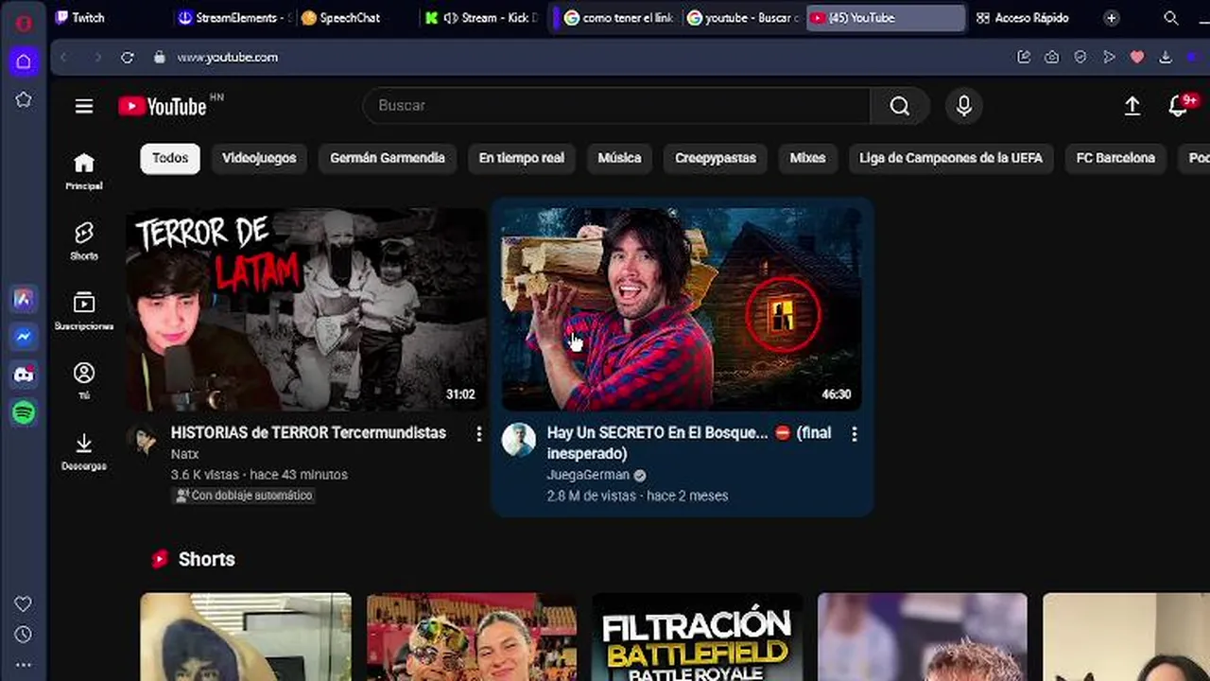1210x681 pixels.
Task: Go back using the browser back arrow
Action: point(63,58)
